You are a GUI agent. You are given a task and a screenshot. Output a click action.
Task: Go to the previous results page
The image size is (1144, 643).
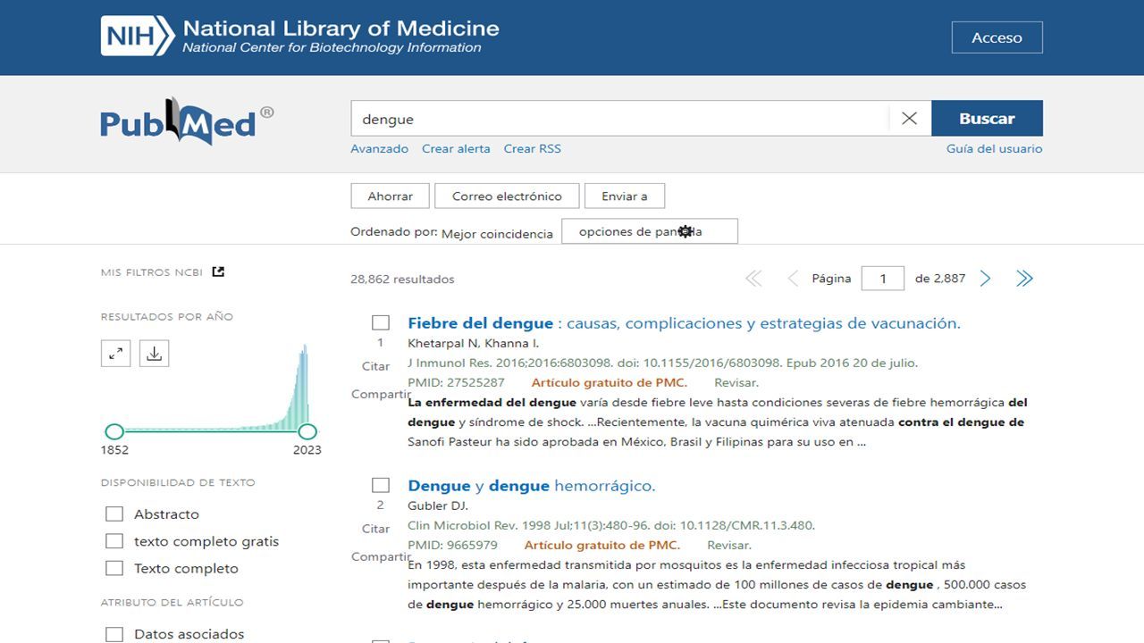792,279
